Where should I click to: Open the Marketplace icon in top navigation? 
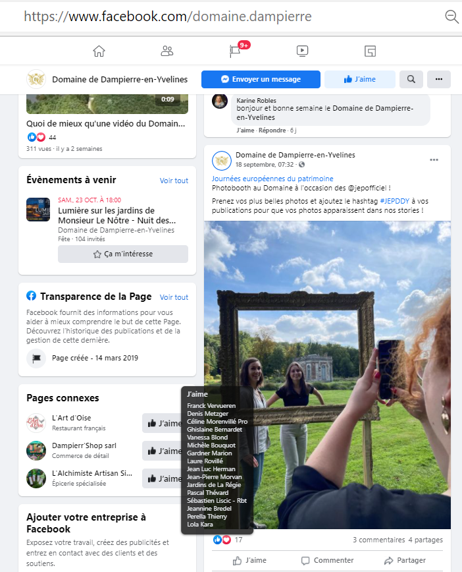coord(370,51)
